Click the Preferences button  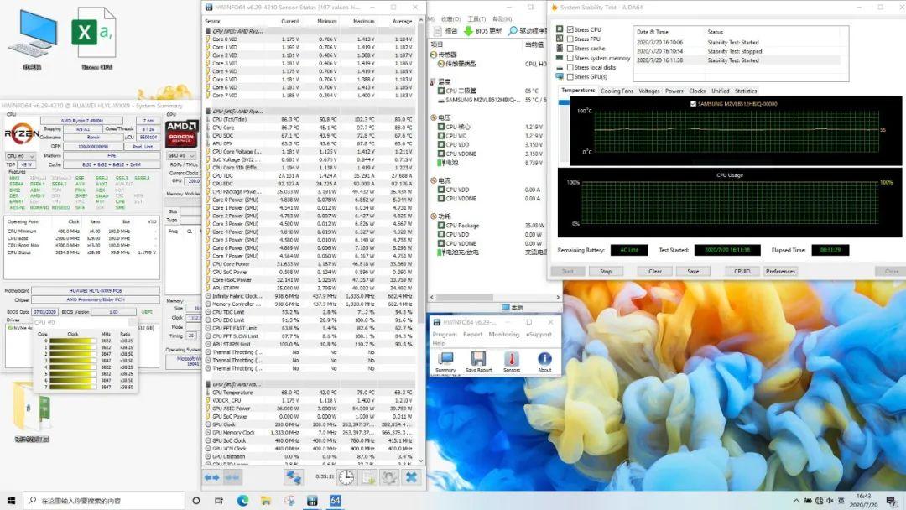(780, 271)
